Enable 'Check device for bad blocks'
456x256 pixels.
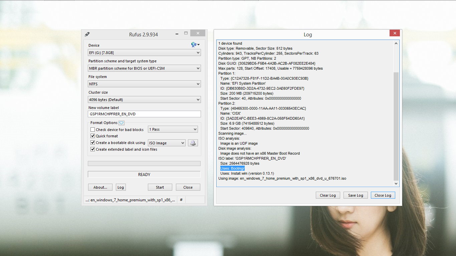tap(93, 130)
